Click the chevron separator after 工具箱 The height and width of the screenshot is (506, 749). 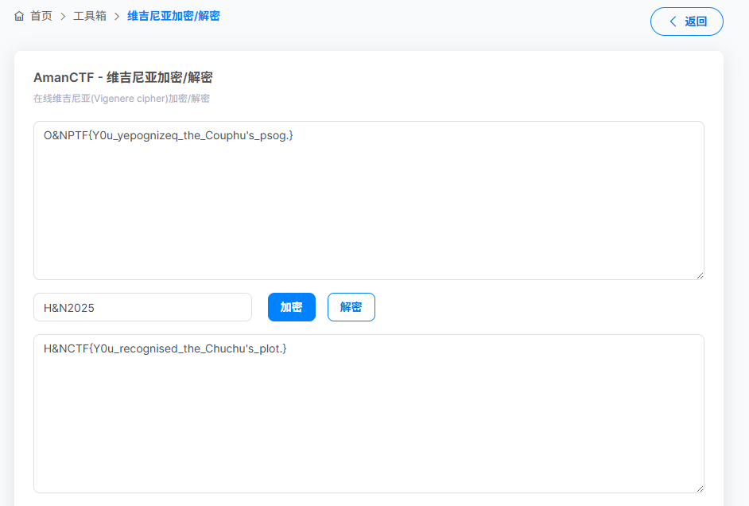coord(117,16)
